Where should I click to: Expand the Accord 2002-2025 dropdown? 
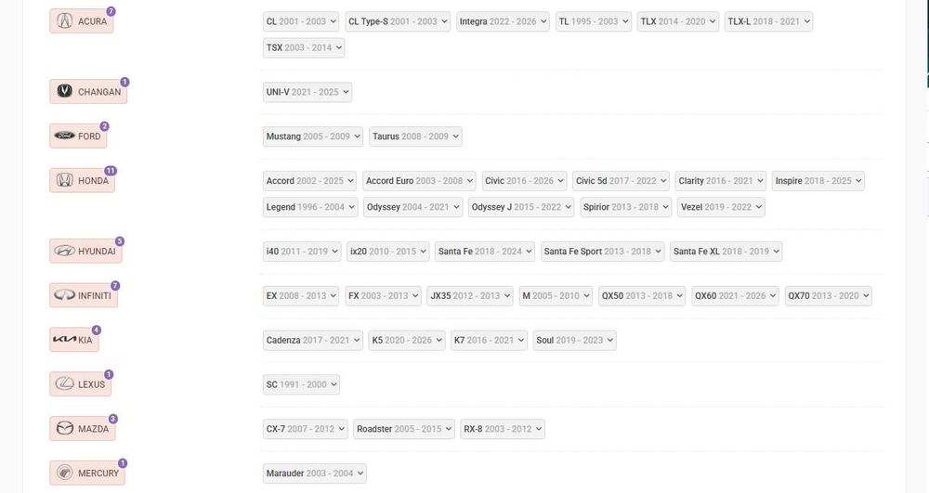pyautogui.click(x=310, y=180)
